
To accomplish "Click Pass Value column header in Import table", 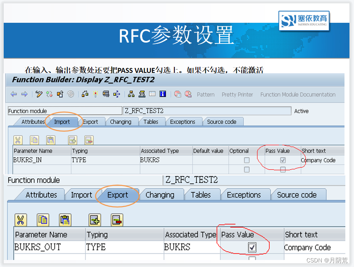I will 283,151.
